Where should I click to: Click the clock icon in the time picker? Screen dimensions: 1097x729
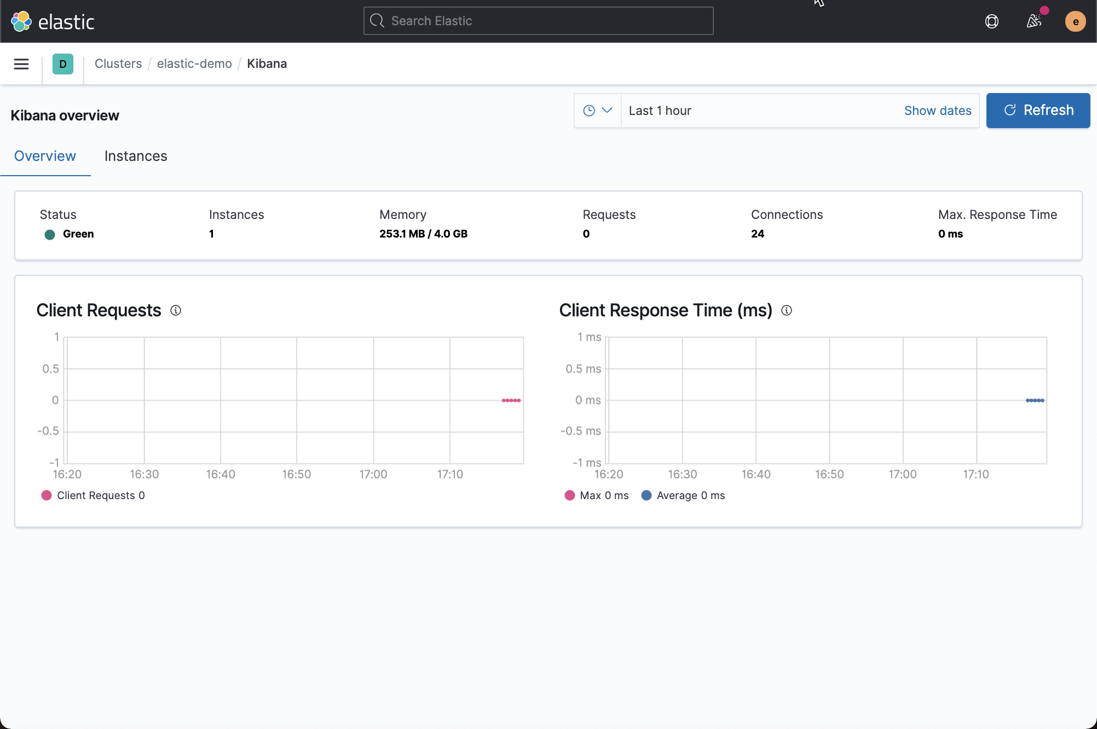(x=590, y=110)
